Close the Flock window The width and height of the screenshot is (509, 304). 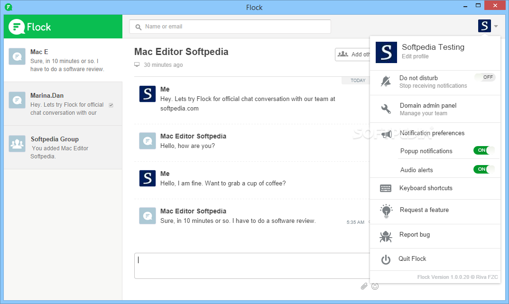tap(495, 5)
